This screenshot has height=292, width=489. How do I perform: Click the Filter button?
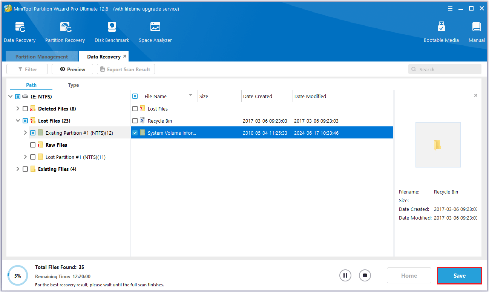click(27, 69)
